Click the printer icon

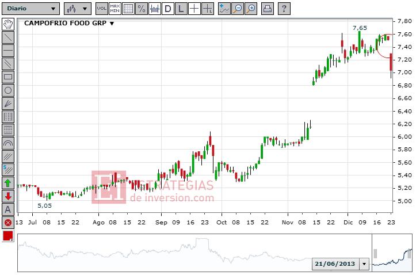point(268,9)
